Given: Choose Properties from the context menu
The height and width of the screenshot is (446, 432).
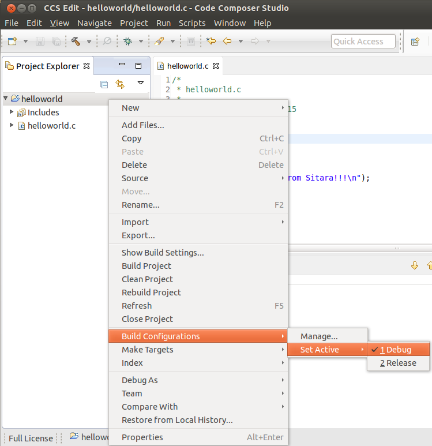Looking at the screenshot, I should pos(198,437).
